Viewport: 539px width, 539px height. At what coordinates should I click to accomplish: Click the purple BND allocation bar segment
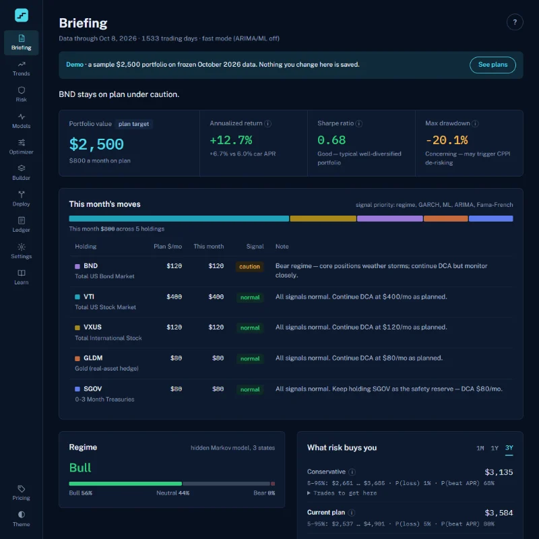[390, 218]
